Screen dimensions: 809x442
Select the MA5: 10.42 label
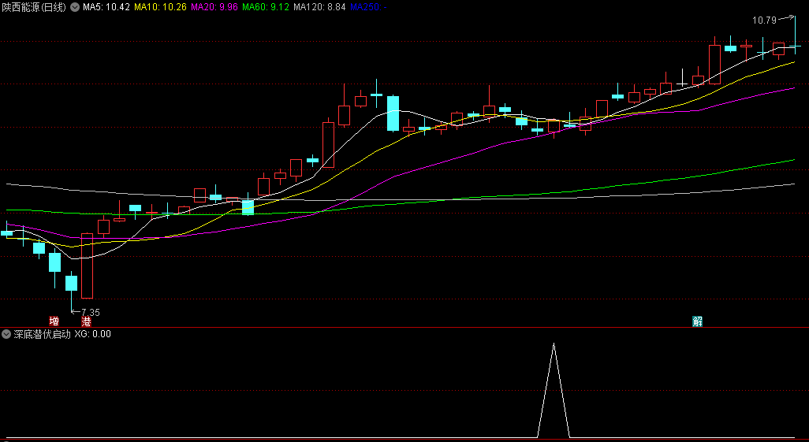point(106,7)
